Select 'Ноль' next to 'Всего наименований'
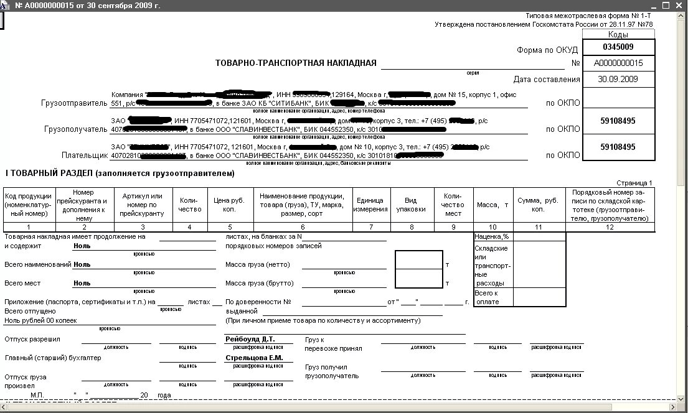This screenshot has width=688, height=413. 82,265
